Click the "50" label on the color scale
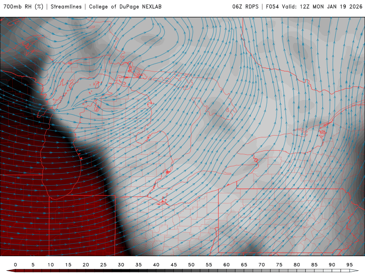This screenshot has height=273, width=365. pyautogui.click(x=191, y=265)
